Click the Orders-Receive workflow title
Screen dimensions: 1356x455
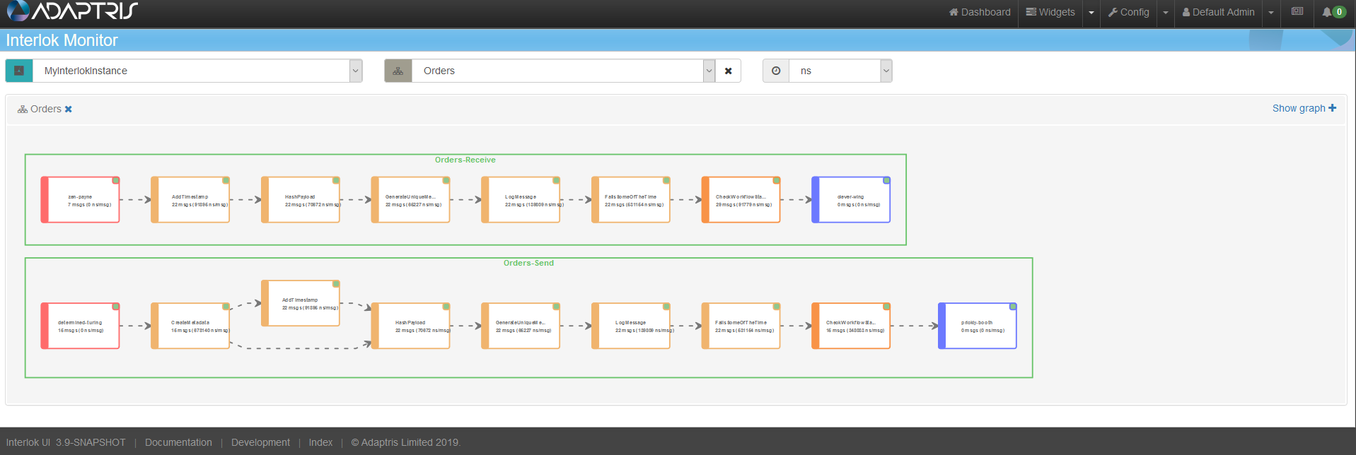(x=465, y=160)
